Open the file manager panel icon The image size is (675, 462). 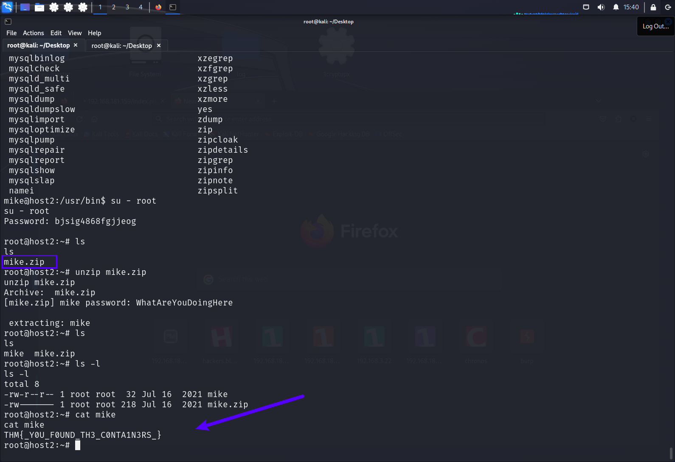pos(39,7)
